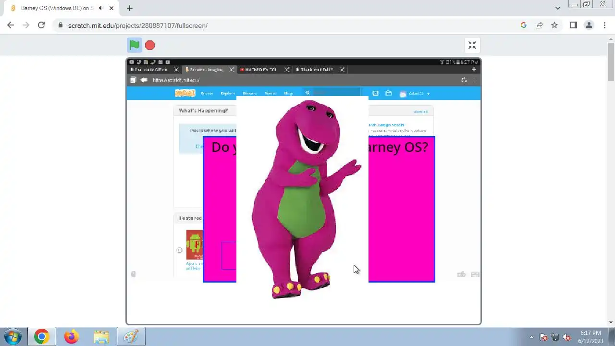The height and width of the screenshot is (346, 615).
Task: Click search box in stage navbar
Action: 332,93
